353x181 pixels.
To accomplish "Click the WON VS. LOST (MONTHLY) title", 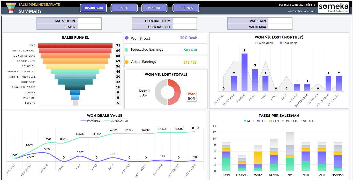I will tap(279, 37).
